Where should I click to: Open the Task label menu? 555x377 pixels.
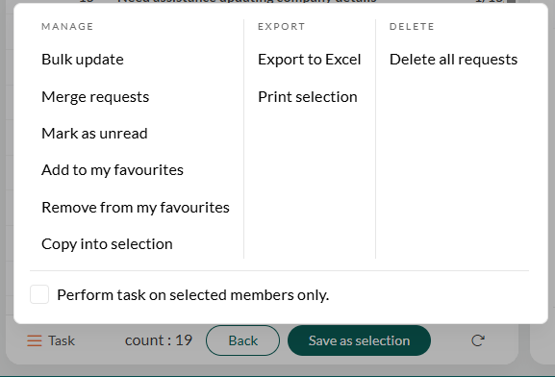coord(62,340)
